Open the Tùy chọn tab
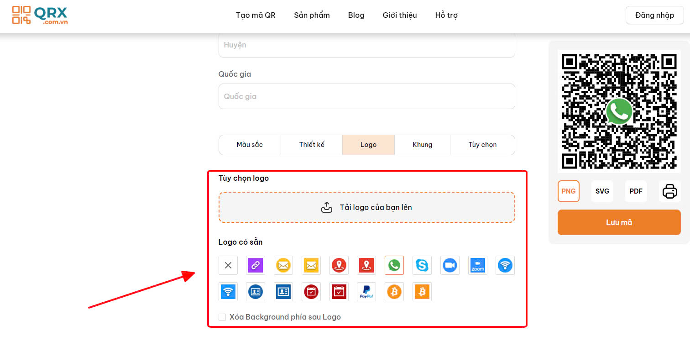This screenshot has height=357, width=690. coord(482,145)
